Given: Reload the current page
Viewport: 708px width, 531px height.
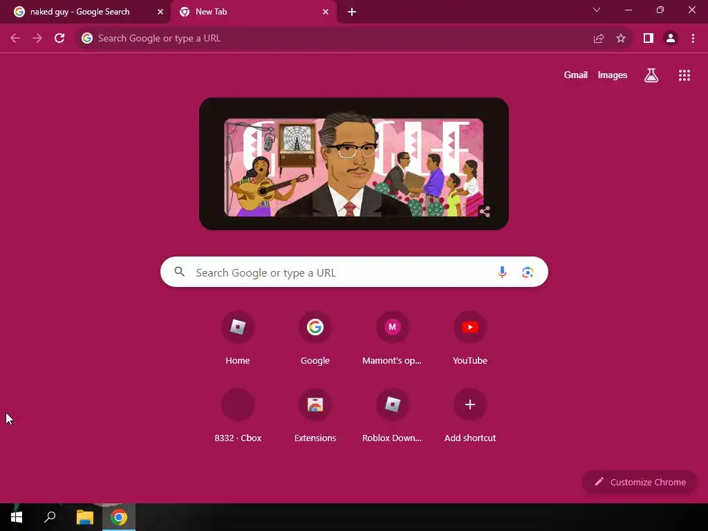Looking at the screenshot, I should click(x=59, y=39).
